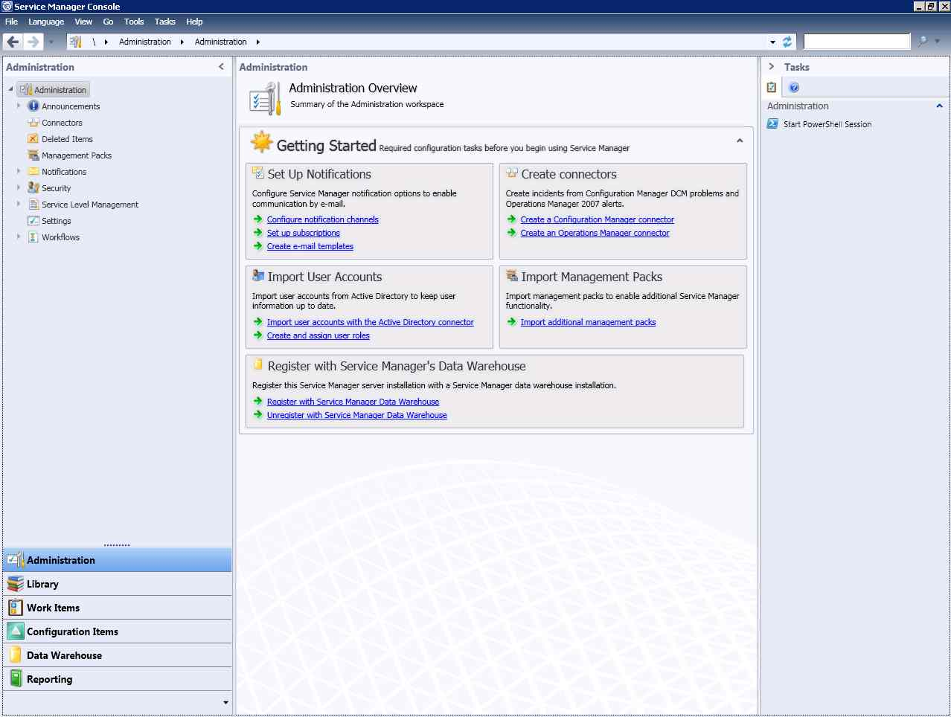Open Unregister with Service Manager Data Warehouse link
The width and height of the screenshot is (951, 717).
tap(357, 415)
